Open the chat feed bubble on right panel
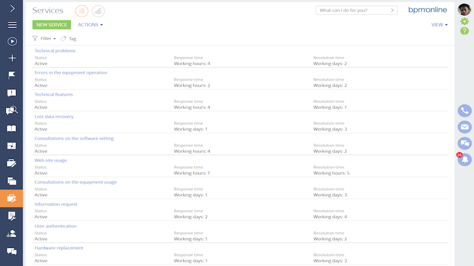474x266 pixels. (464, 143)
